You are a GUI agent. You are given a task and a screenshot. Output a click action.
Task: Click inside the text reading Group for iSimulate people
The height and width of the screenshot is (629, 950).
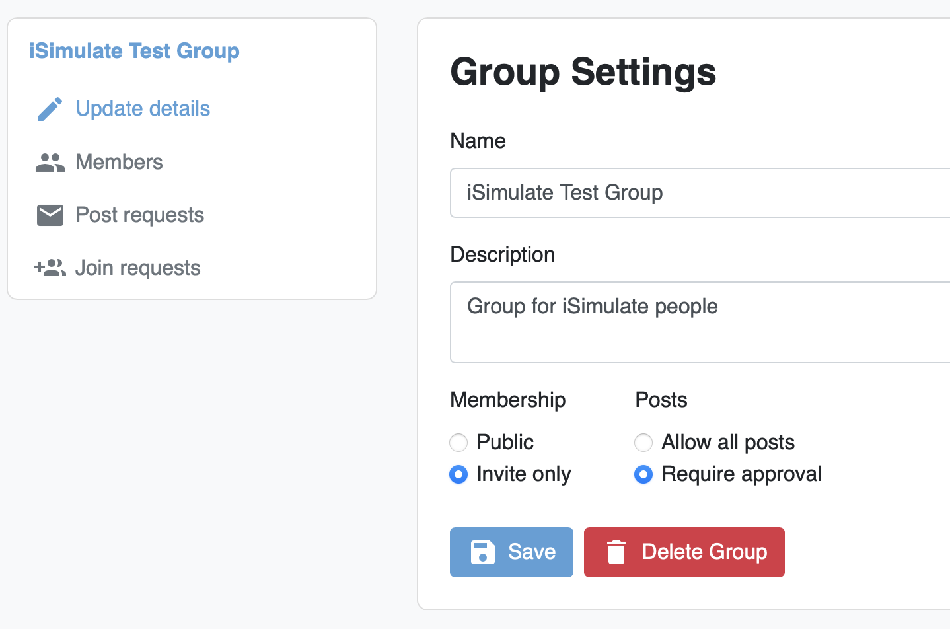(592, 306)
